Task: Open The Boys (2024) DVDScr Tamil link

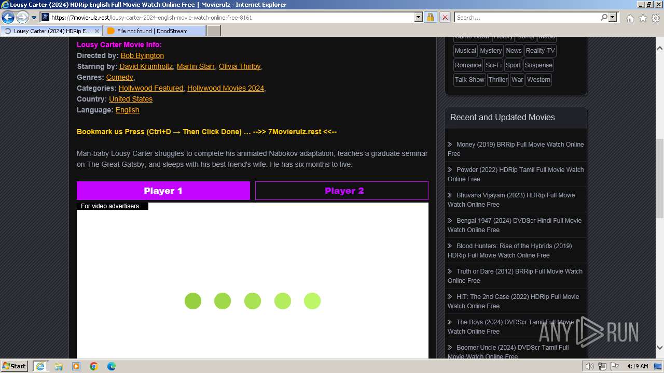Action: pyautogui.click(x=511, y=327)
